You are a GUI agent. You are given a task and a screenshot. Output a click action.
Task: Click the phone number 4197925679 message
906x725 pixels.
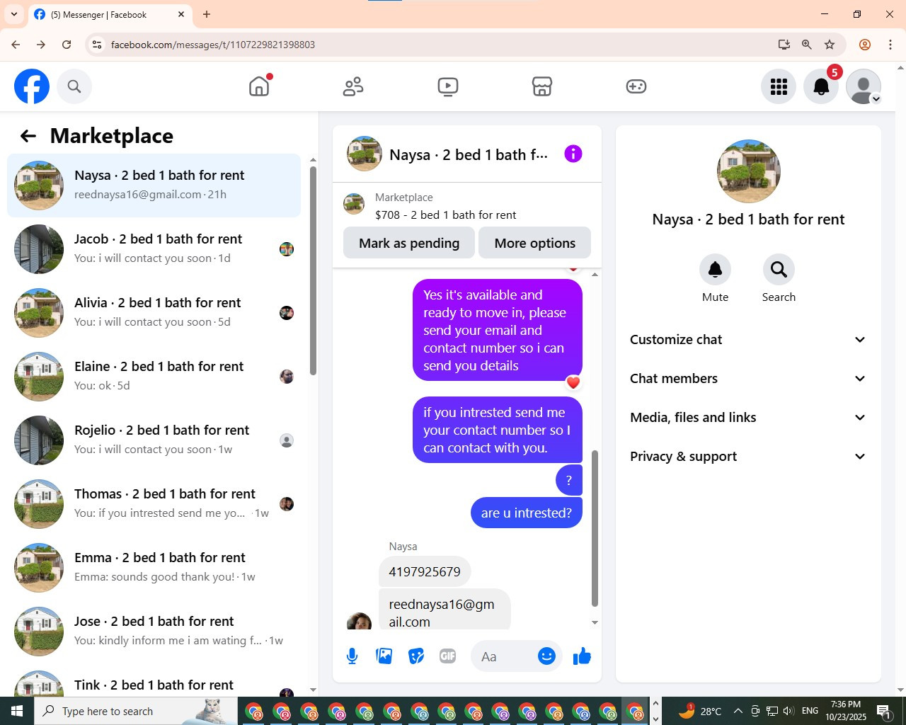pyautogui.click(x=425, y=571)
